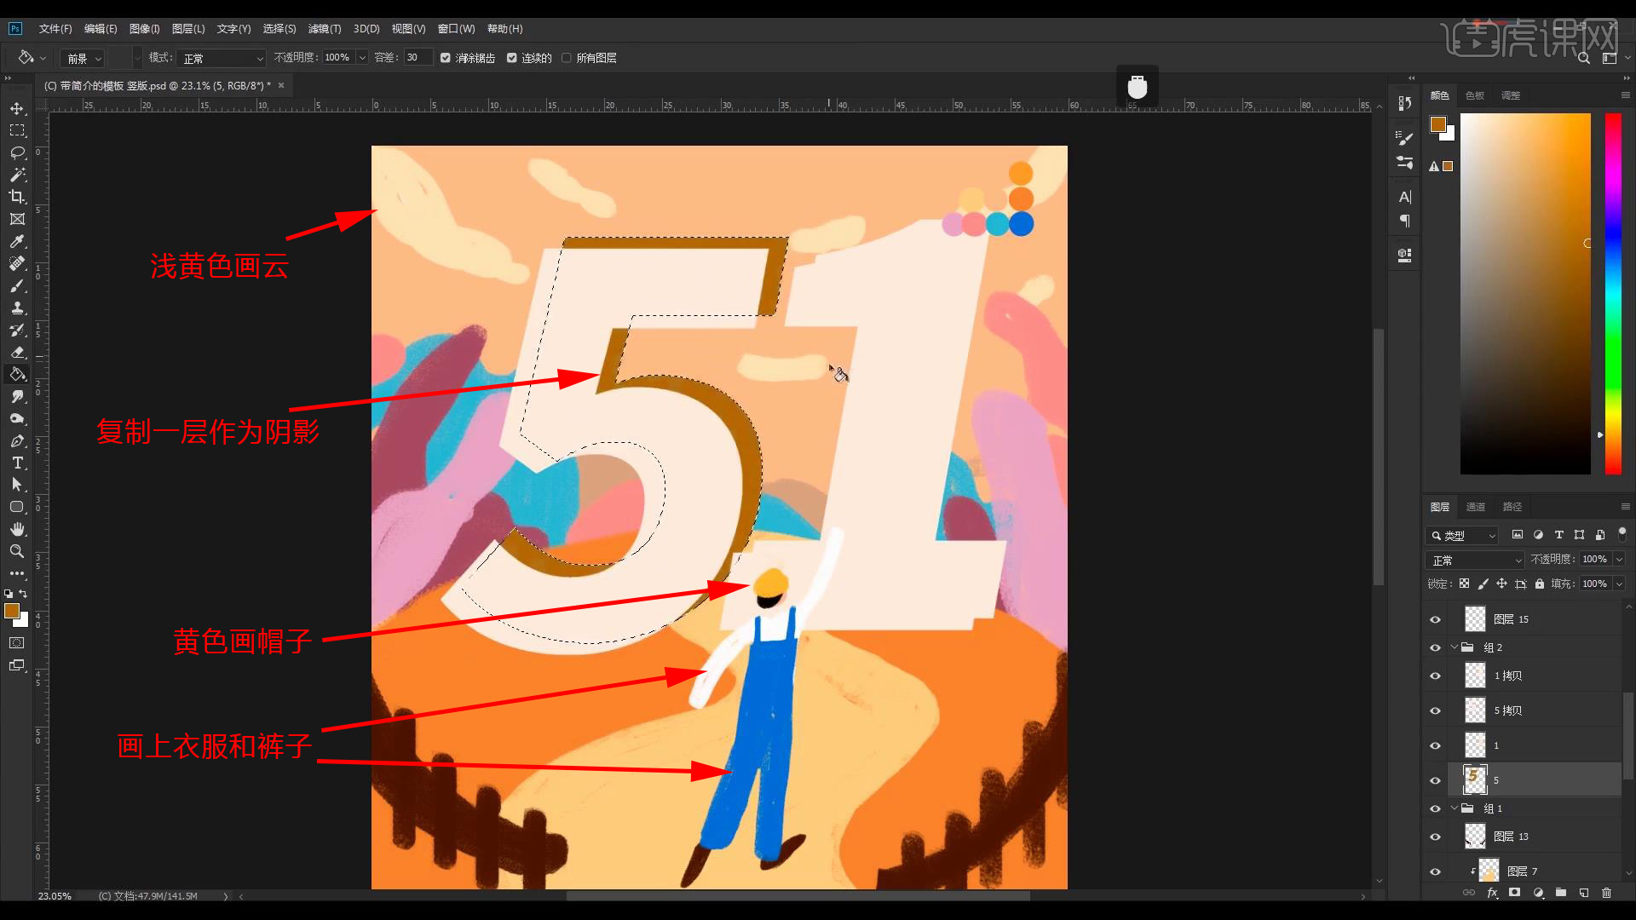This screenshot has height=920, width=1636.
Task: Switch to the 通道 tab
Action: click(1475, 507)
